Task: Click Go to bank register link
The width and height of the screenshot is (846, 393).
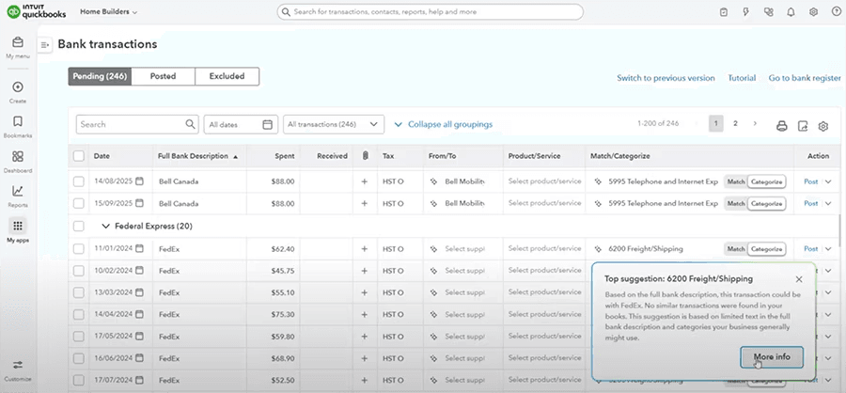Action: pyautogui.click(x=804, y=78)
